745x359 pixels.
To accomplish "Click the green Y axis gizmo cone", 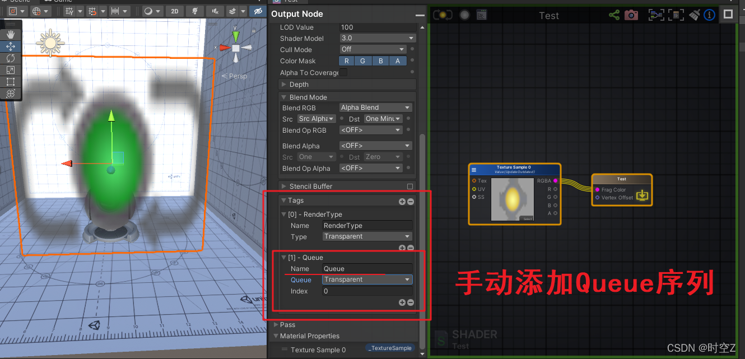I will 236,36.
